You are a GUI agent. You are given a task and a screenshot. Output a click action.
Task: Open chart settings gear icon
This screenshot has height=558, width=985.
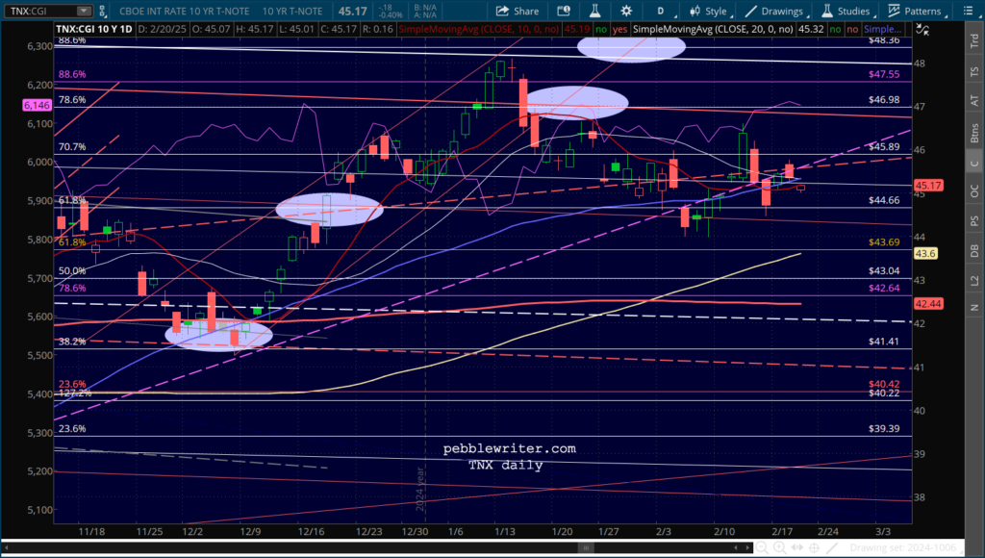pos(626,11)
